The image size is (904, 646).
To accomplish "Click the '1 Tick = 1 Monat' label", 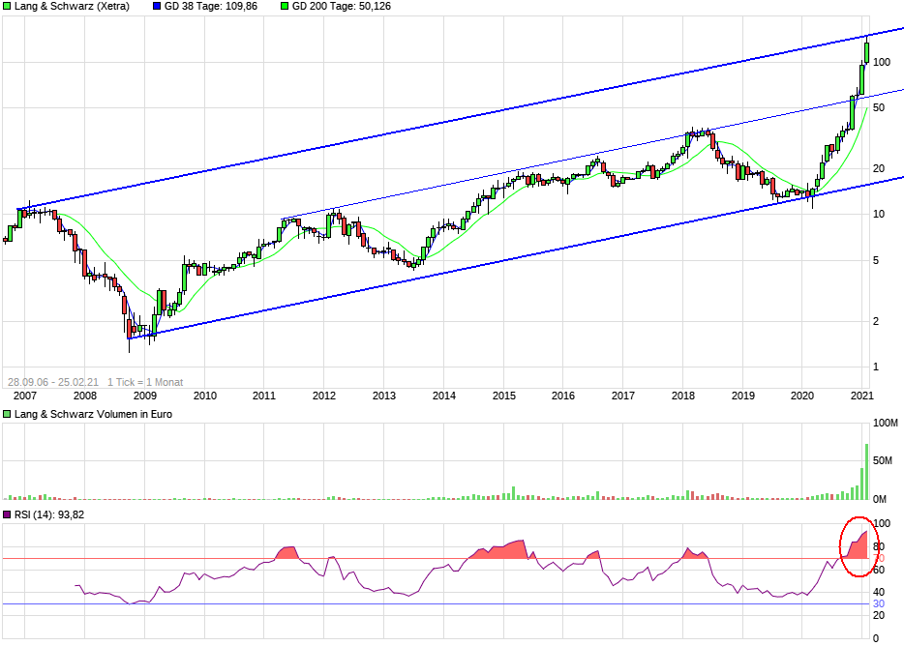I will [145, 382].
